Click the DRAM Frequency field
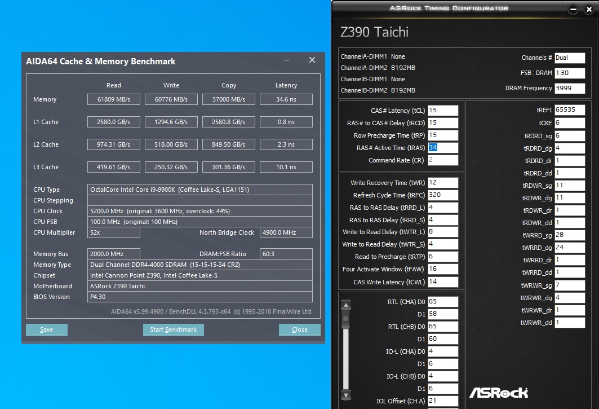 (x=570, y=89)
